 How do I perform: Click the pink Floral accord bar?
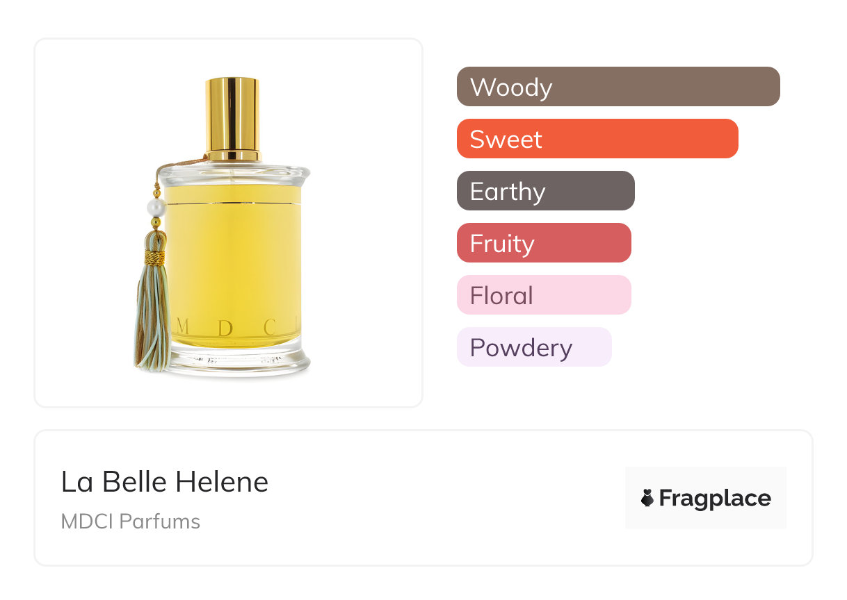tap(543, 295)
